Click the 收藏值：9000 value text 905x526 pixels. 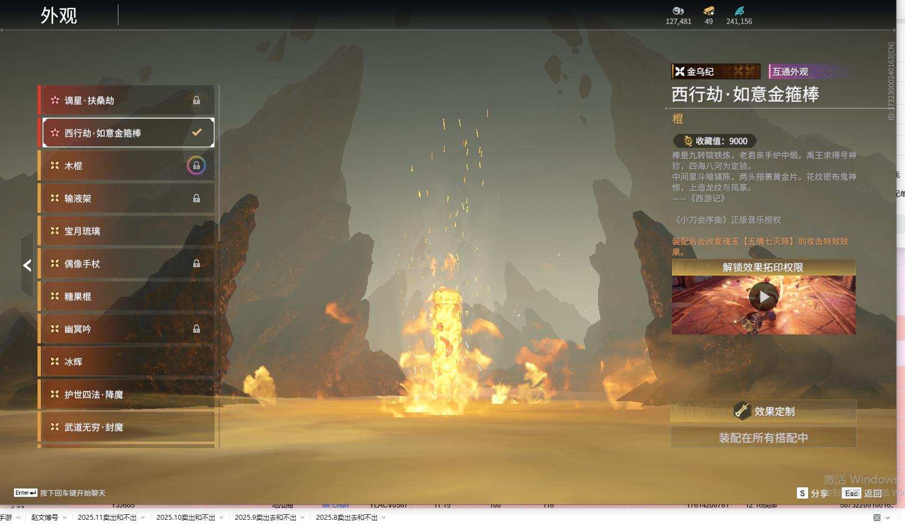[721, 141]
